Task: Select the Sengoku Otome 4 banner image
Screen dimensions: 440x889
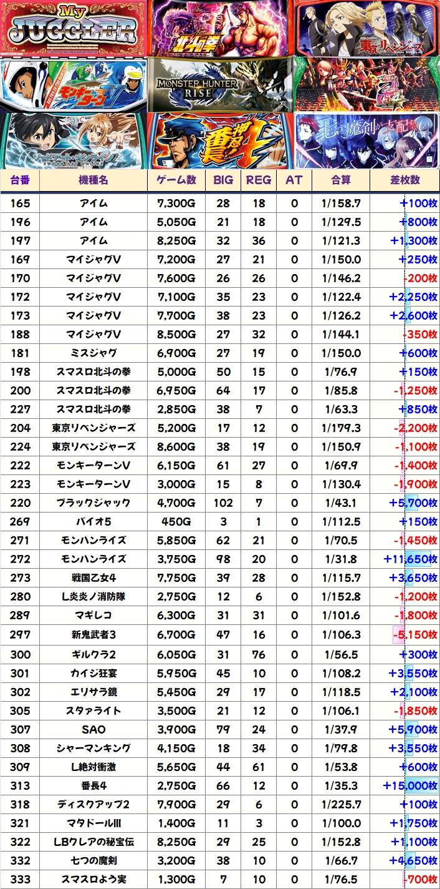Action: coord(366,84)
